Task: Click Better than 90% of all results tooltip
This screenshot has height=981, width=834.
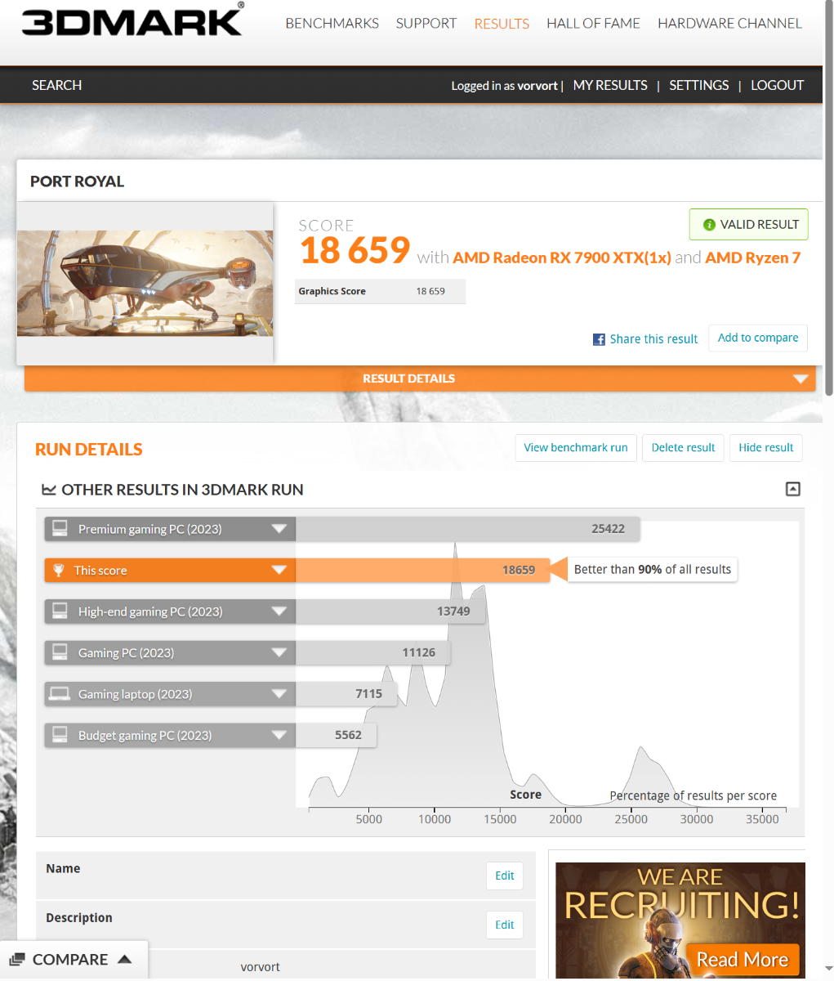Action: pyautogui.click(x=652, y=570)
